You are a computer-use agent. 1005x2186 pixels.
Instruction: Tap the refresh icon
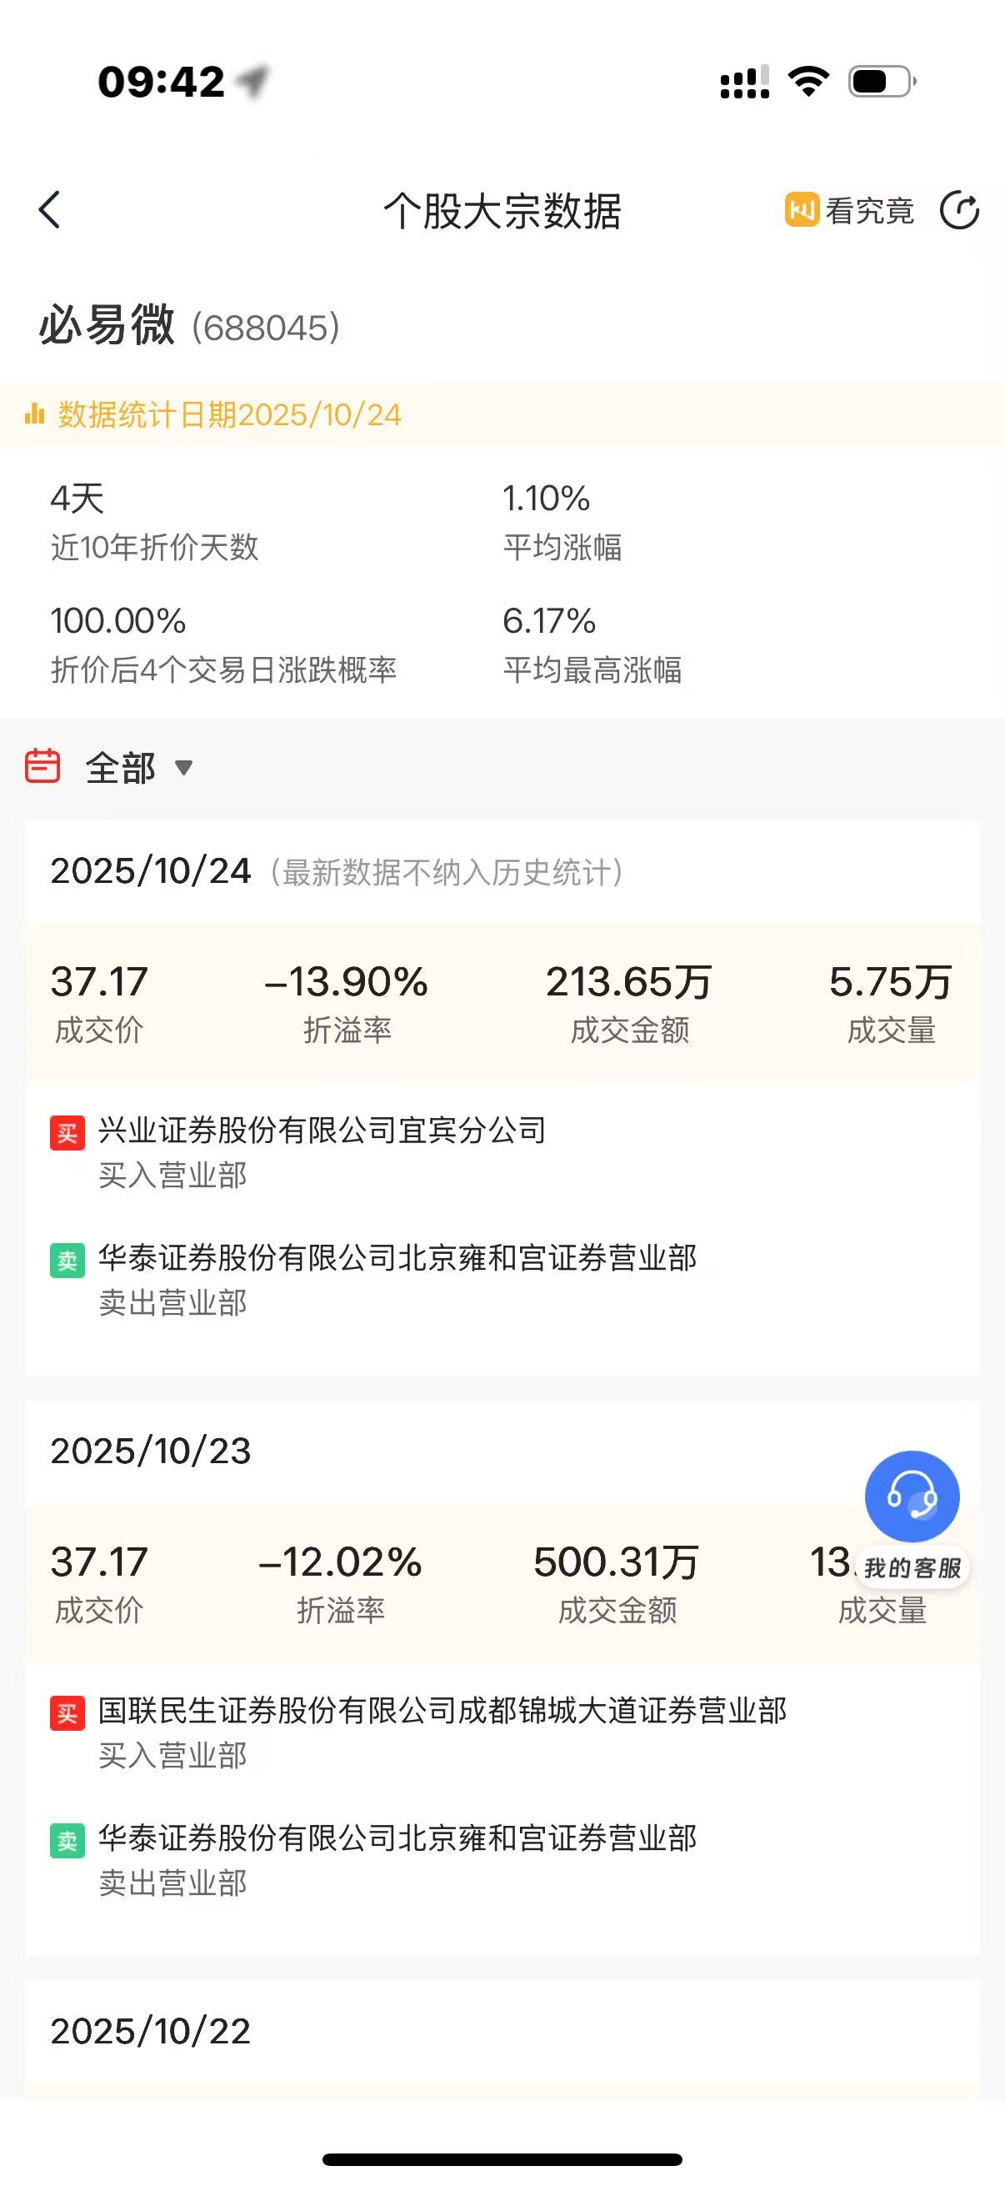click(959, 210)
